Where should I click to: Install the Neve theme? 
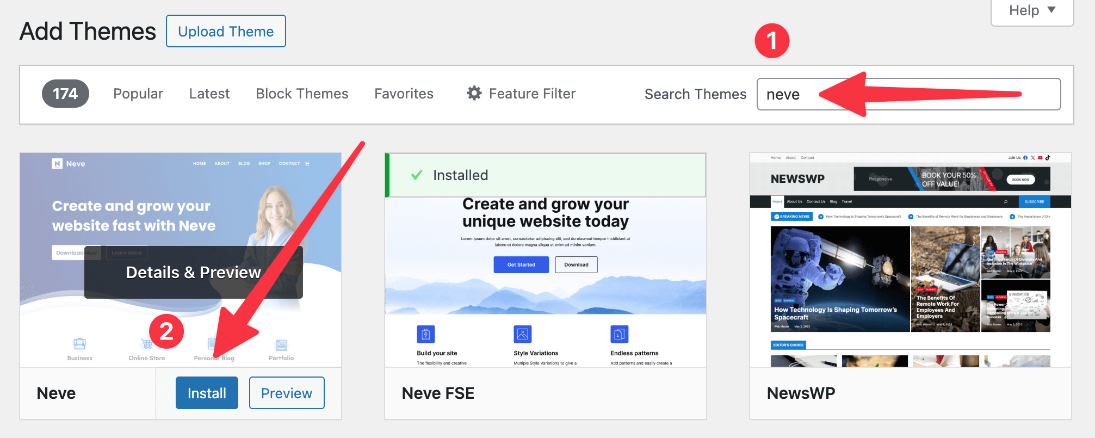tap(207, 393)
